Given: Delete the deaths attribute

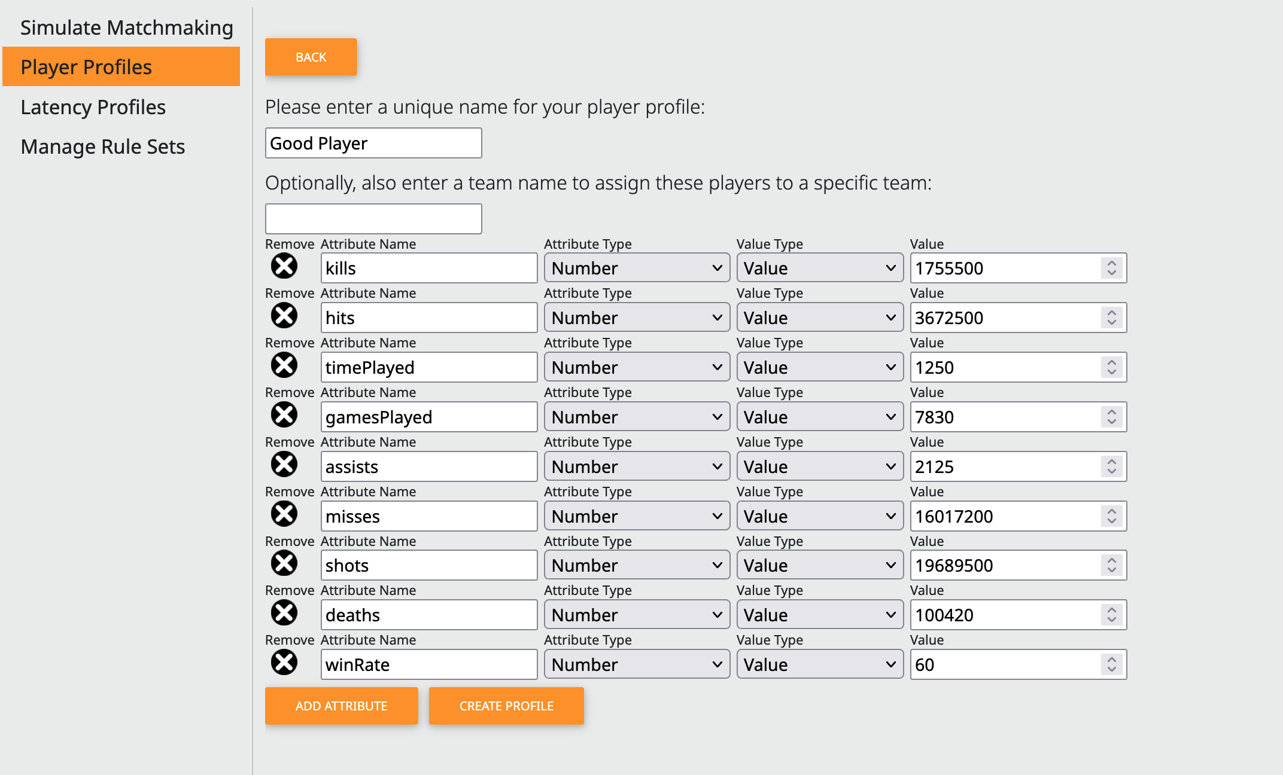Looking at the screenshot, I should (284, 613).
